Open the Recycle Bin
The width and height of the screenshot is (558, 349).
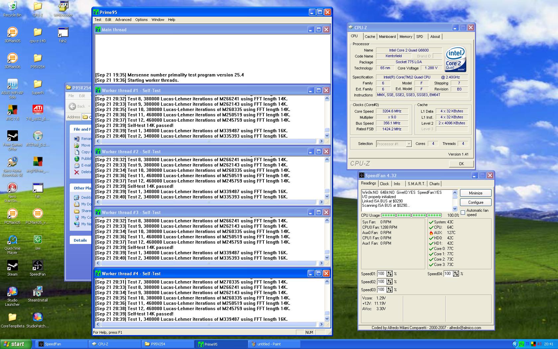coord(12,7)
